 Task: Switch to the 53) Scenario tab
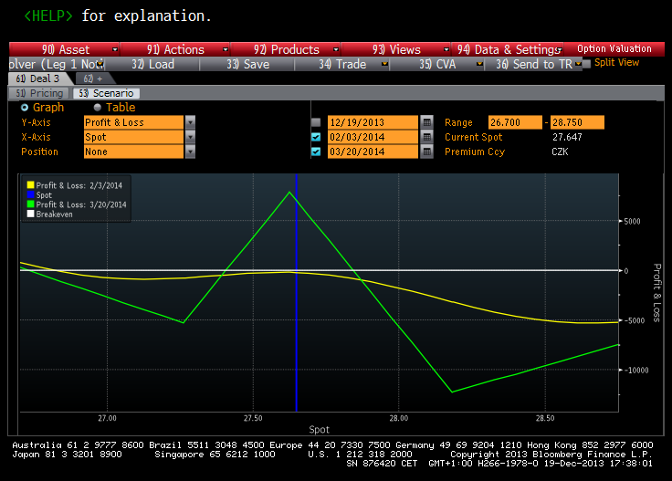pos(106,93)
